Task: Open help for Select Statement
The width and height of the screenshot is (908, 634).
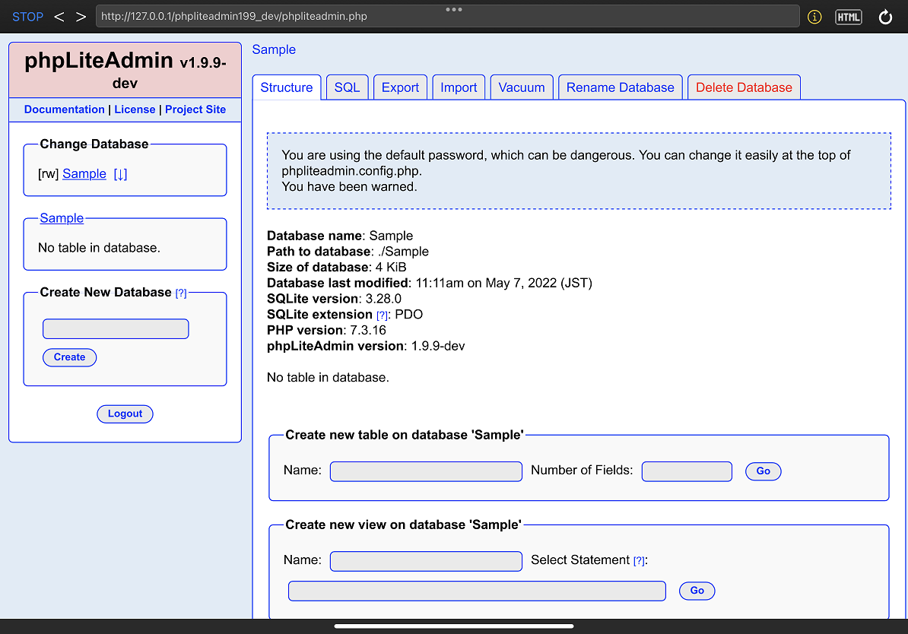Action: [x=639, y=561]
